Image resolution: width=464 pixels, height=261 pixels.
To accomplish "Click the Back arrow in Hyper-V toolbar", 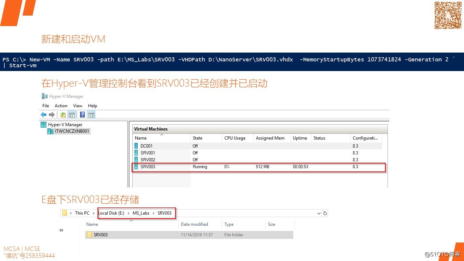I will click(43, 115).
